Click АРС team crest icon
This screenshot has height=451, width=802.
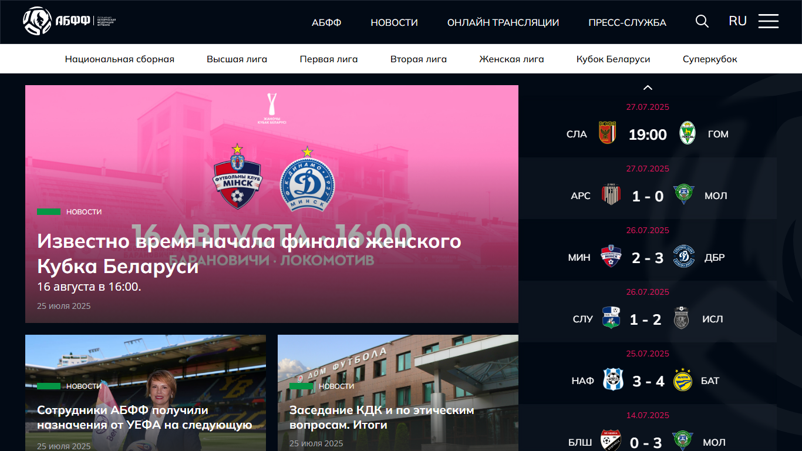pos(612,195)
